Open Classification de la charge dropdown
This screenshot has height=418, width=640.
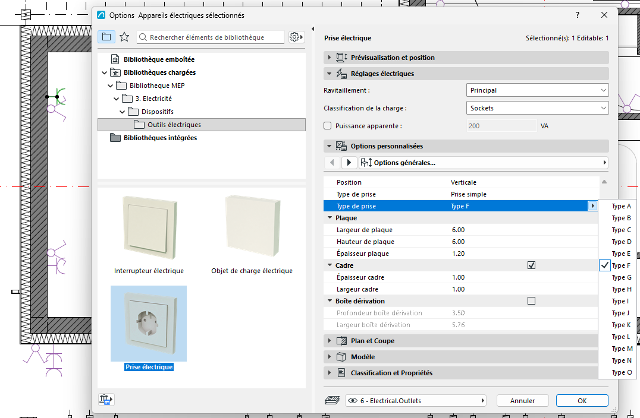(x=537, y=108)
